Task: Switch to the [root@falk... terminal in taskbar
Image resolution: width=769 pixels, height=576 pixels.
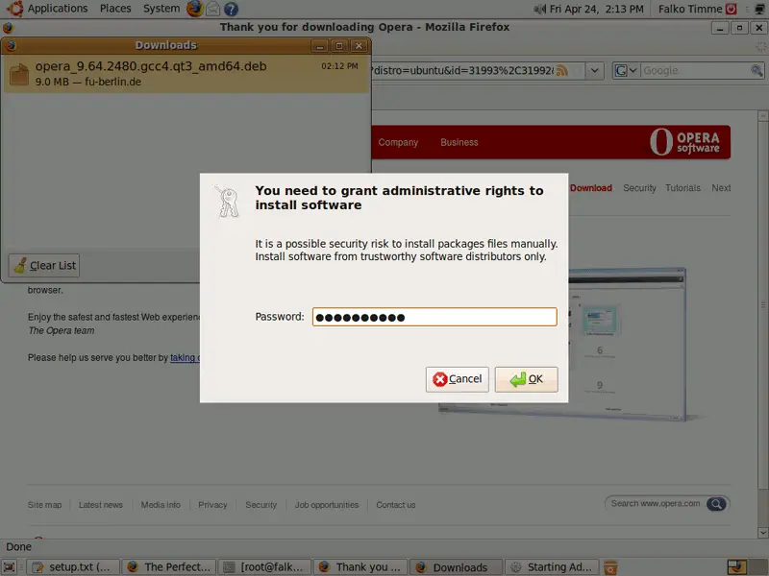Action: click(x=265, y=567)
